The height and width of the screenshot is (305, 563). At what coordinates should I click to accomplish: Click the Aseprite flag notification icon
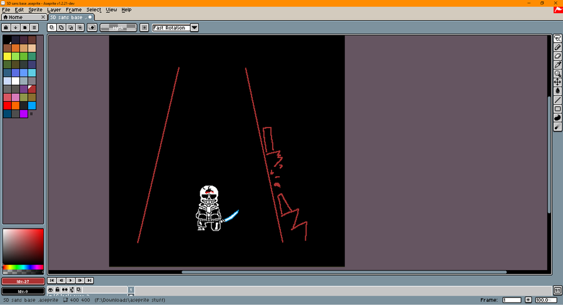point(558,10)
